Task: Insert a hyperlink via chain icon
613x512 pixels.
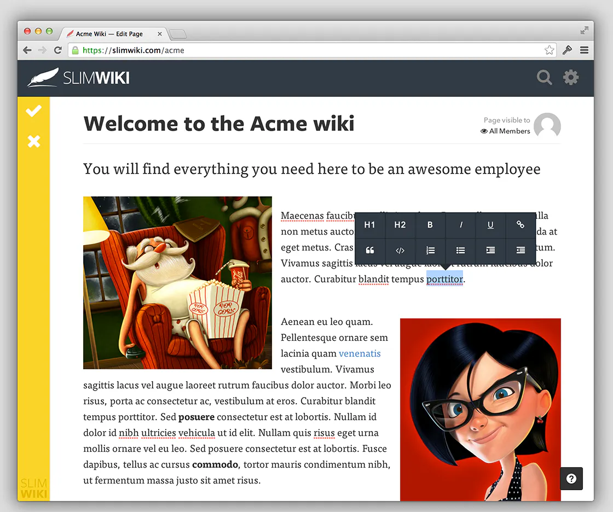Action: [x=521, y=225]
